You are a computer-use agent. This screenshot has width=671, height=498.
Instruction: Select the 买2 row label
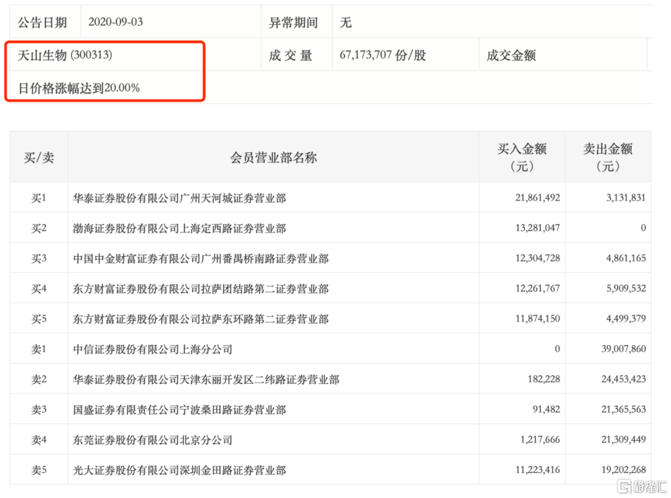point(39,228)
